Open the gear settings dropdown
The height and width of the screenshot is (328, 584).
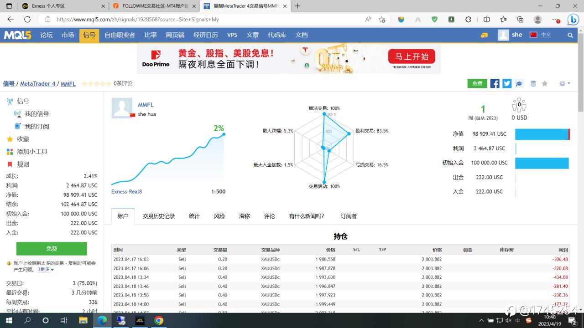(x=565, y=83)
